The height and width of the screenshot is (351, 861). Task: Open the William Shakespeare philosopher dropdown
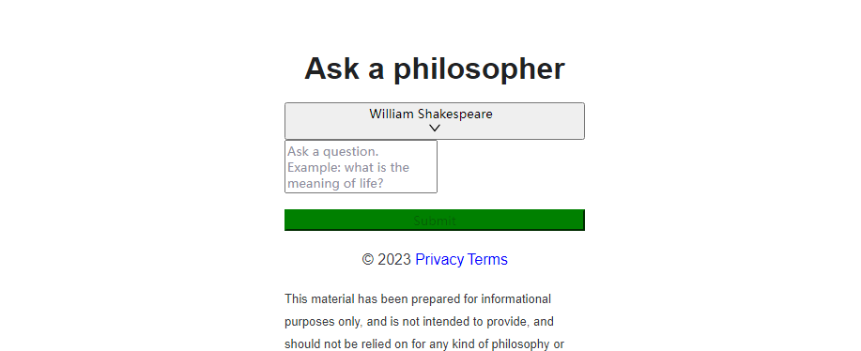point(435,121)
